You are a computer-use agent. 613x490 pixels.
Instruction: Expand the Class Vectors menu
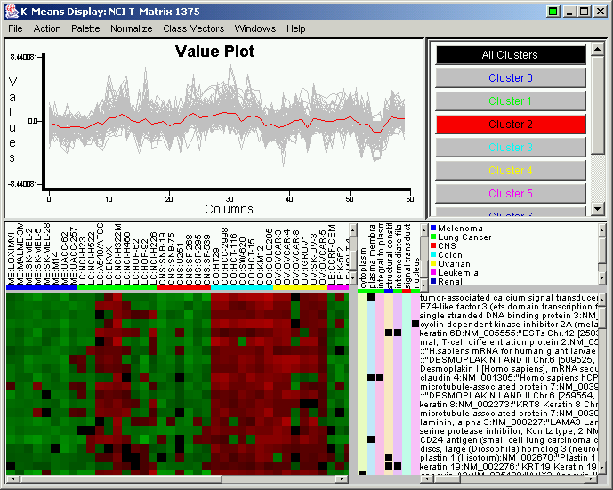(x=194, y=28)
